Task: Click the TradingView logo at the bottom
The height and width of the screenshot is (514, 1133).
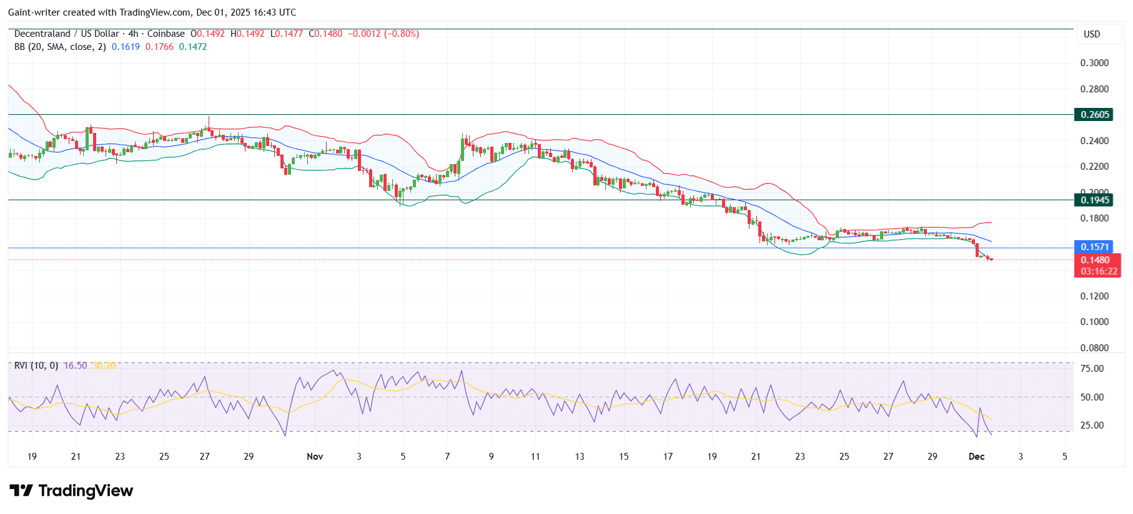Action: pyautogui.click(x=71, y=491)
